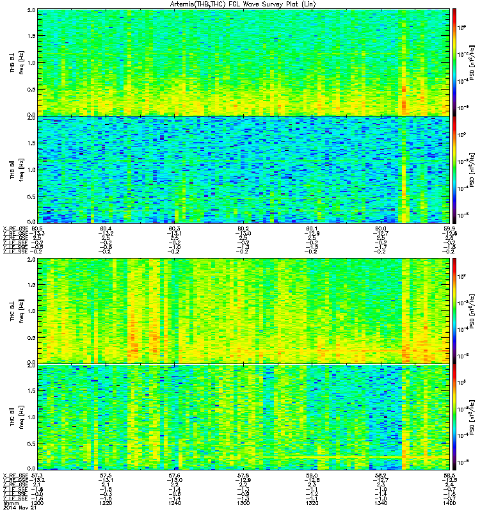Click the X_RE_GSE value '58.2'
The width and height of the screenshot is (480, 512).
[x=381, y=476]
